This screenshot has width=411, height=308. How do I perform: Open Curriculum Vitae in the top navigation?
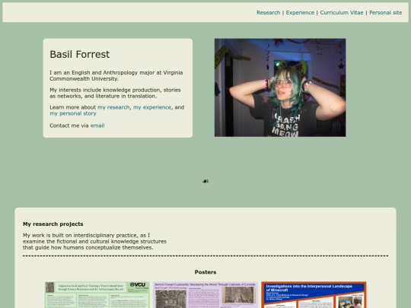pos(342,13)
